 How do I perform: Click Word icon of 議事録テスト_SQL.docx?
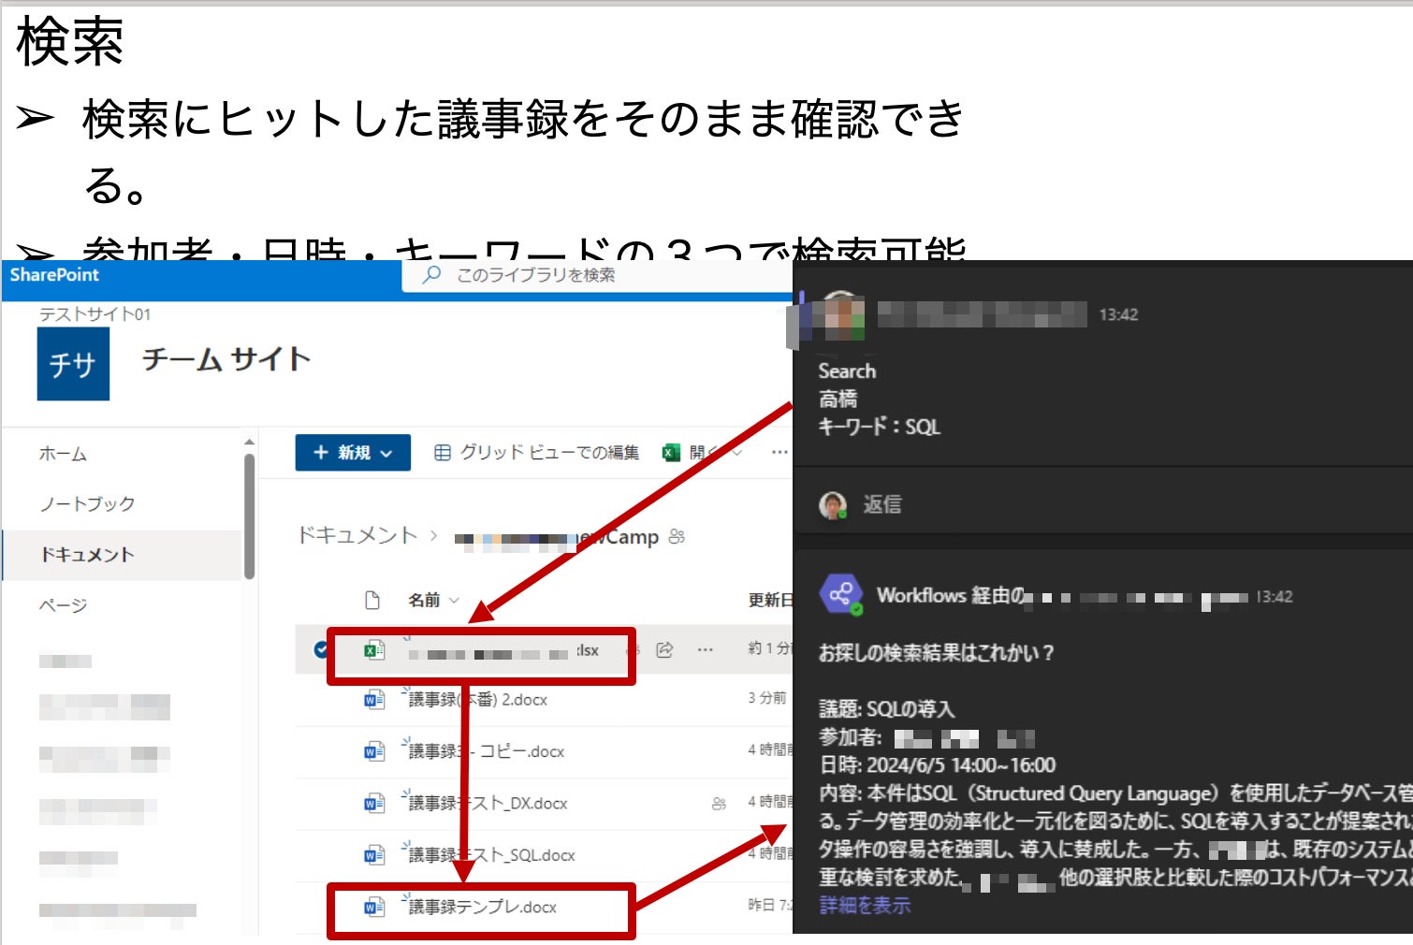tap(374, 855)
